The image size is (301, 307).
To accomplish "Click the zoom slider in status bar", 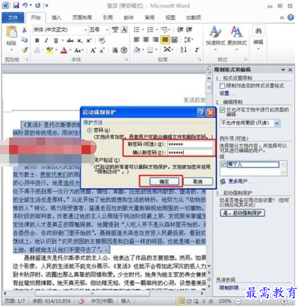I will pos(261,301).
